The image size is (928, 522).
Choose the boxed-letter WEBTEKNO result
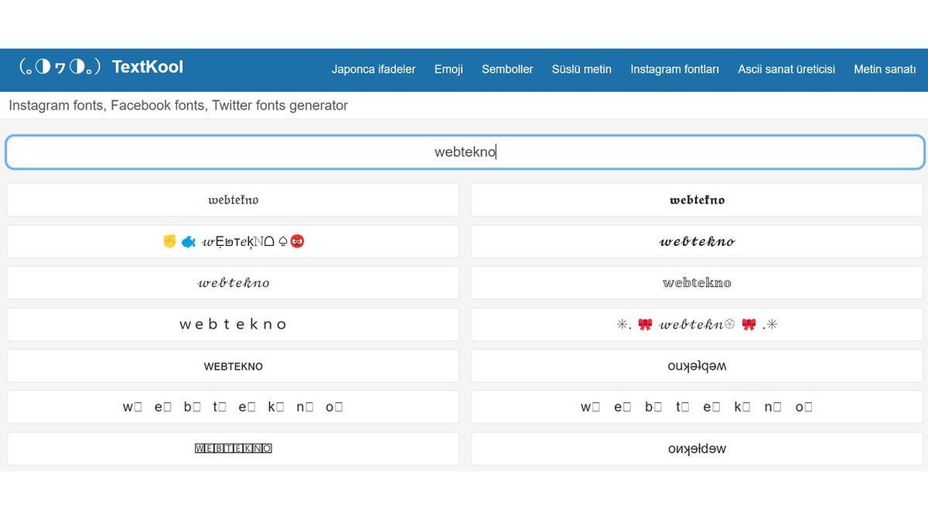[233, 449]
